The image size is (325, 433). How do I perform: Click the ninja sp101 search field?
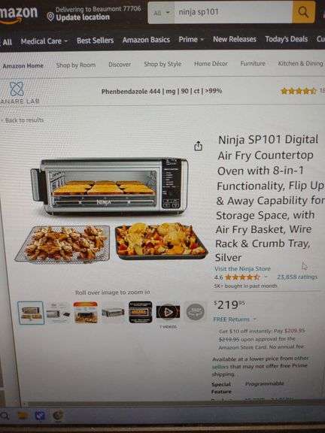[x=233, y=13]
